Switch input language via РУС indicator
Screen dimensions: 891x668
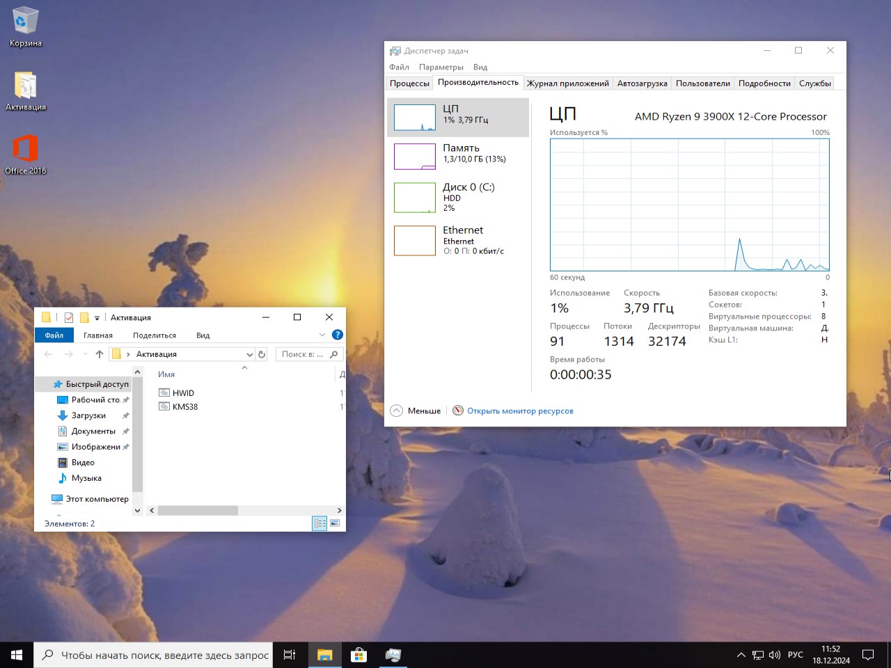point(794,654)
